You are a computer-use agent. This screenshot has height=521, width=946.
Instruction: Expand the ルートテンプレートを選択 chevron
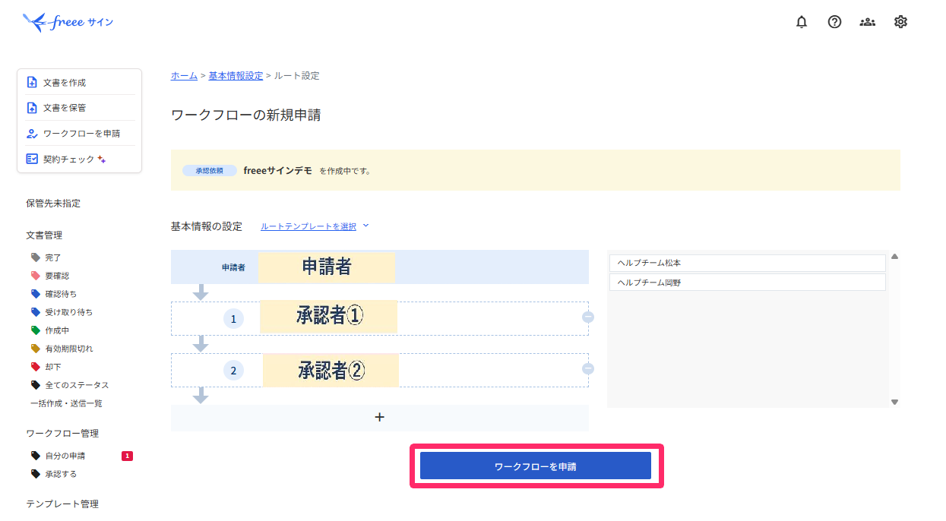click(365, 226)
